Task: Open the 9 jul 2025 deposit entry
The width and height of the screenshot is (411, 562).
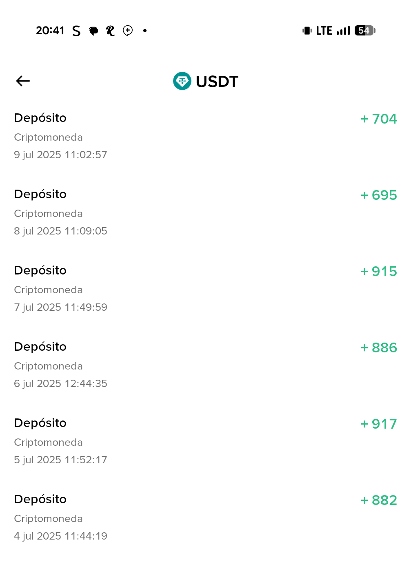Action: (60, 136)
